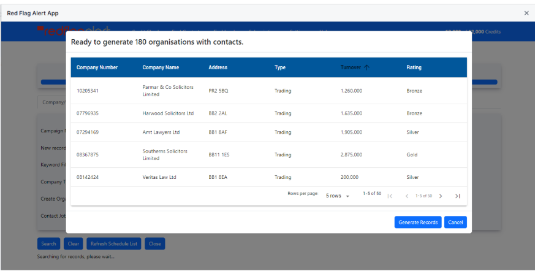Click company number 08367875
The width and height of the screenshot is (535, 271).
coord(88,155)
